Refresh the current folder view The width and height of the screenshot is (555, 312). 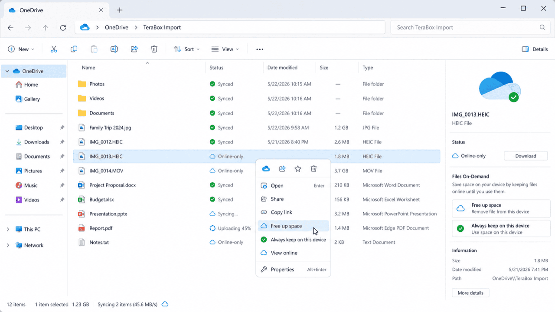63,27
